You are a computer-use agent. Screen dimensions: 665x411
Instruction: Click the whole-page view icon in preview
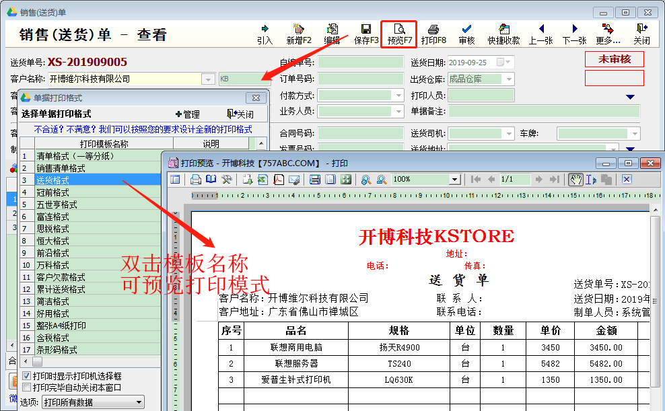(x=330, y=179)
